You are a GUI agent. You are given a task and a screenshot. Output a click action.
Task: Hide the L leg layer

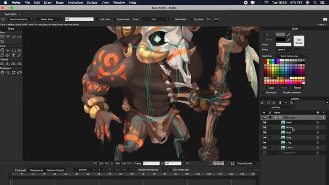(x=264, y=142)
